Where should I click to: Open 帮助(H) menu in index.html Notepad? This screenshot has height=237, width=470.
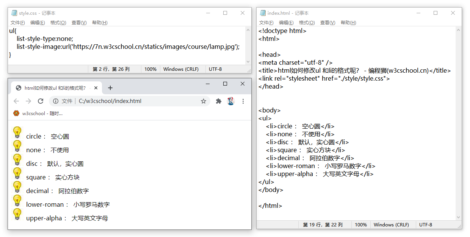348,23
